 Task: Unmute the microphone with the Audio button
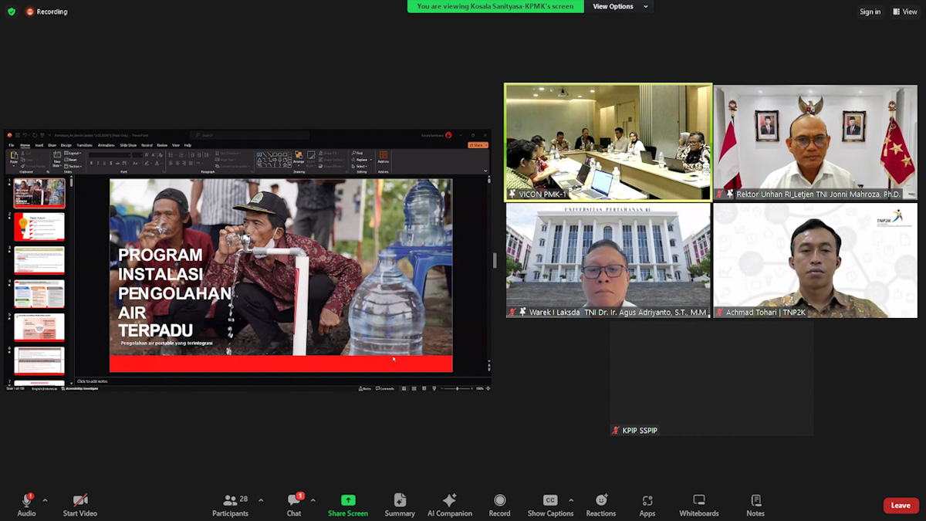(26, 505)
